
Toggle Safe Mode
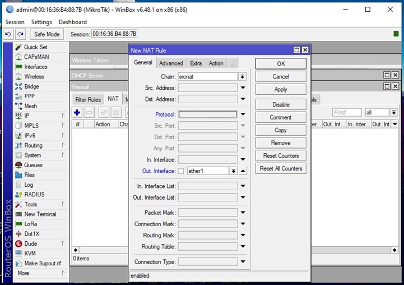pos(47,34)
